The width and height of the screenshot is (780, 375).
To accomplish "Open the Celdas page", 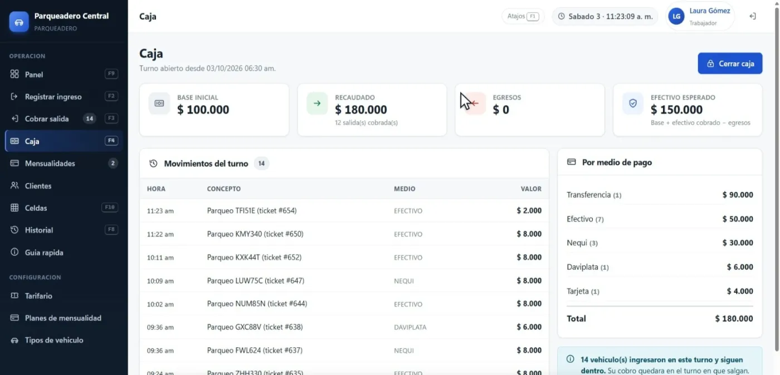I will (64, 208).
